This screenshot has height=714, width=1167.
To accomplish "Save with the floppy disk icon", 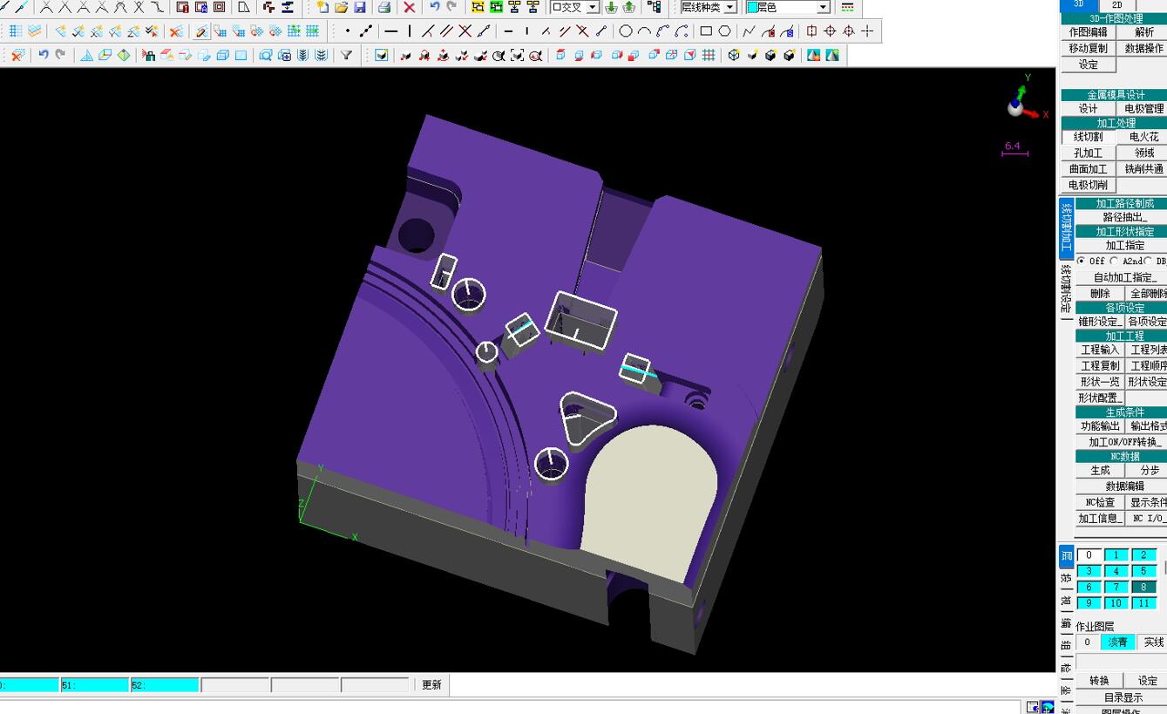I will point(359,7).
